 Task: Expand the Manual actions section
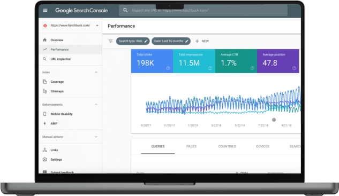click(96, 137)
